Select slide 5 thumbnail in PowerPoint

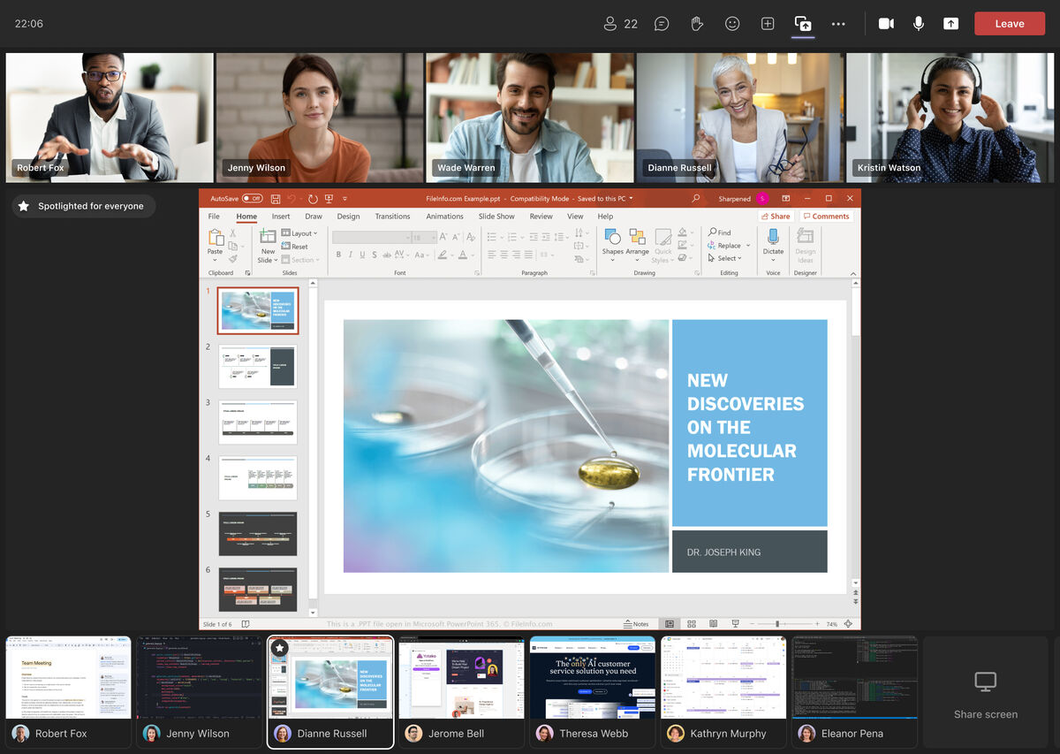(258, 533)
